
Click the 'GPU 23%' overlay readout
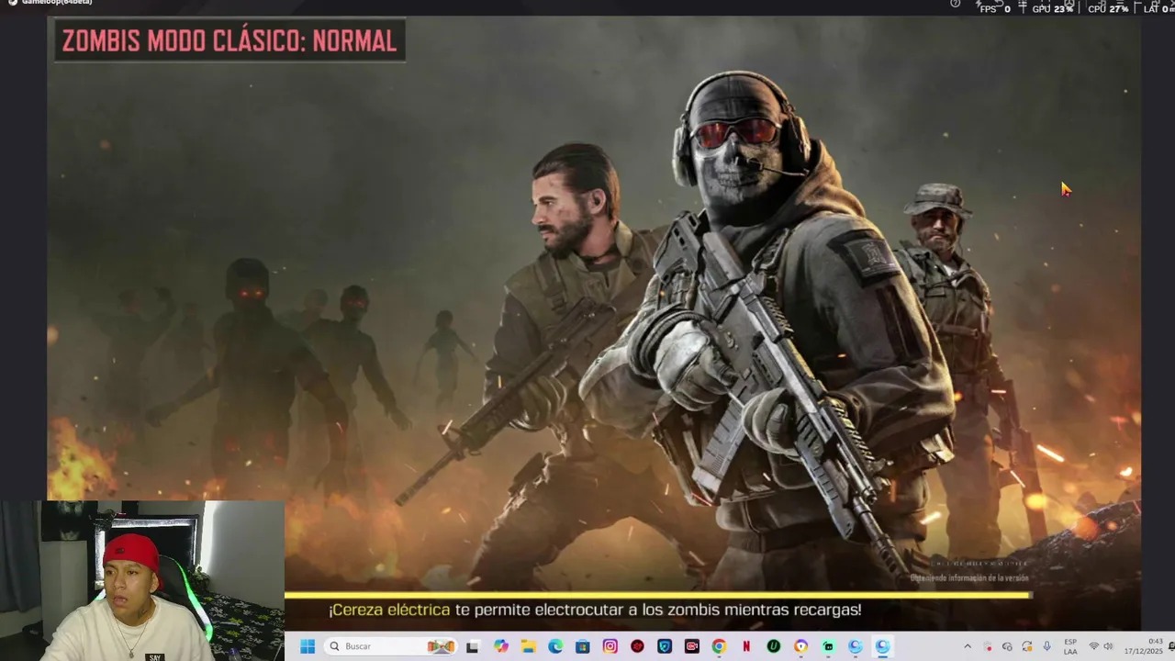pyautogui.click(x=1053, y=8)
